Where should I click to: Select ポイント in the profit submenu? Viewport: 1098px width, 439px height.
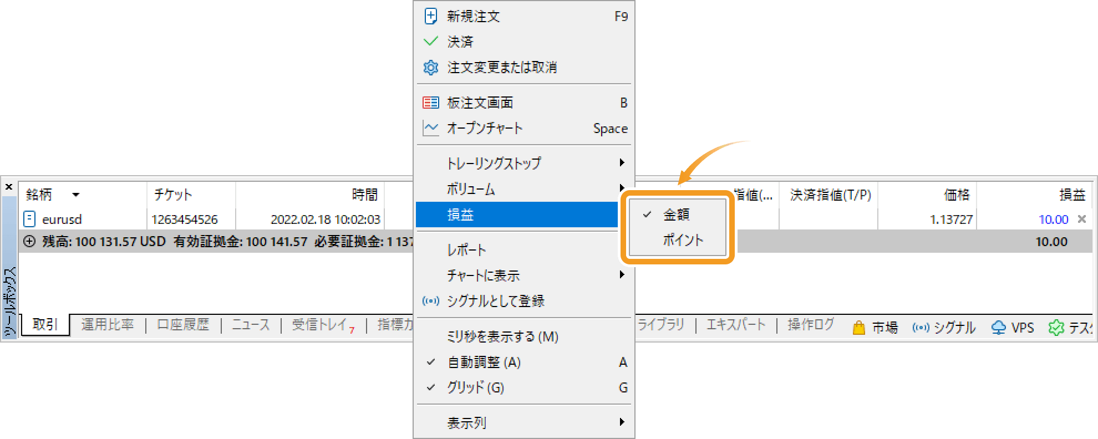click(678, 240)
